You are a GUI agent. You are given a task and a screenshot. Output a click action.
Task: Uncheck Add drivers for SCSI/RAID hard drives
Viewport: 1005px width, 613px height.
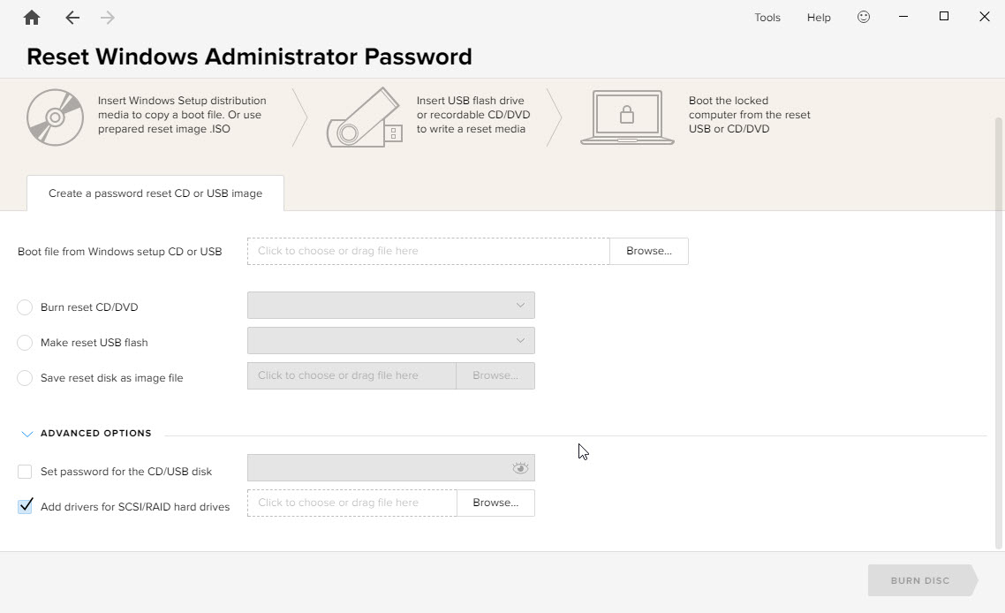25,506
